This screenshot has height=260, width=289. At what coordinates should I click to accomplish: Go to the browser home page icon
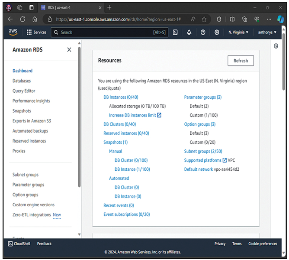coord(35,19)
